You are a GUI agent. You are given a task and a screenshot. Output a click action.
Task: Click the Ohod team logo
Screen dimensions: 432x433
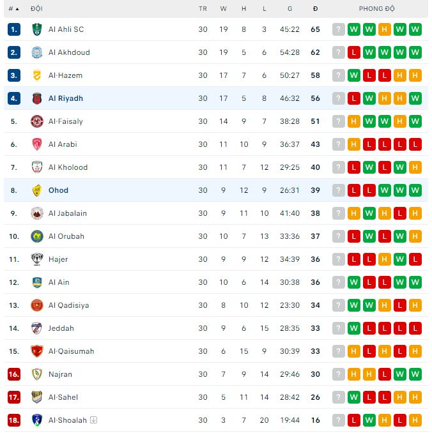click(x=36, y=190)
